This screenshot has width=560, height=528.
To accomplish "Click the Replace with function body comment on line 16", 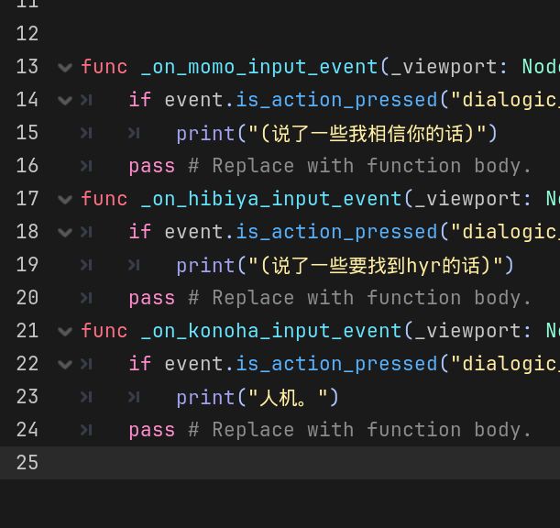I will click(360, 166).
